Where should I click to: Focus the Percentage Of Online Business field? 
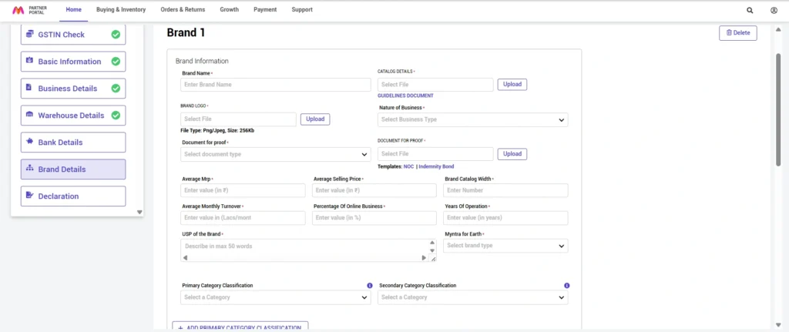[x=374, y=218]
